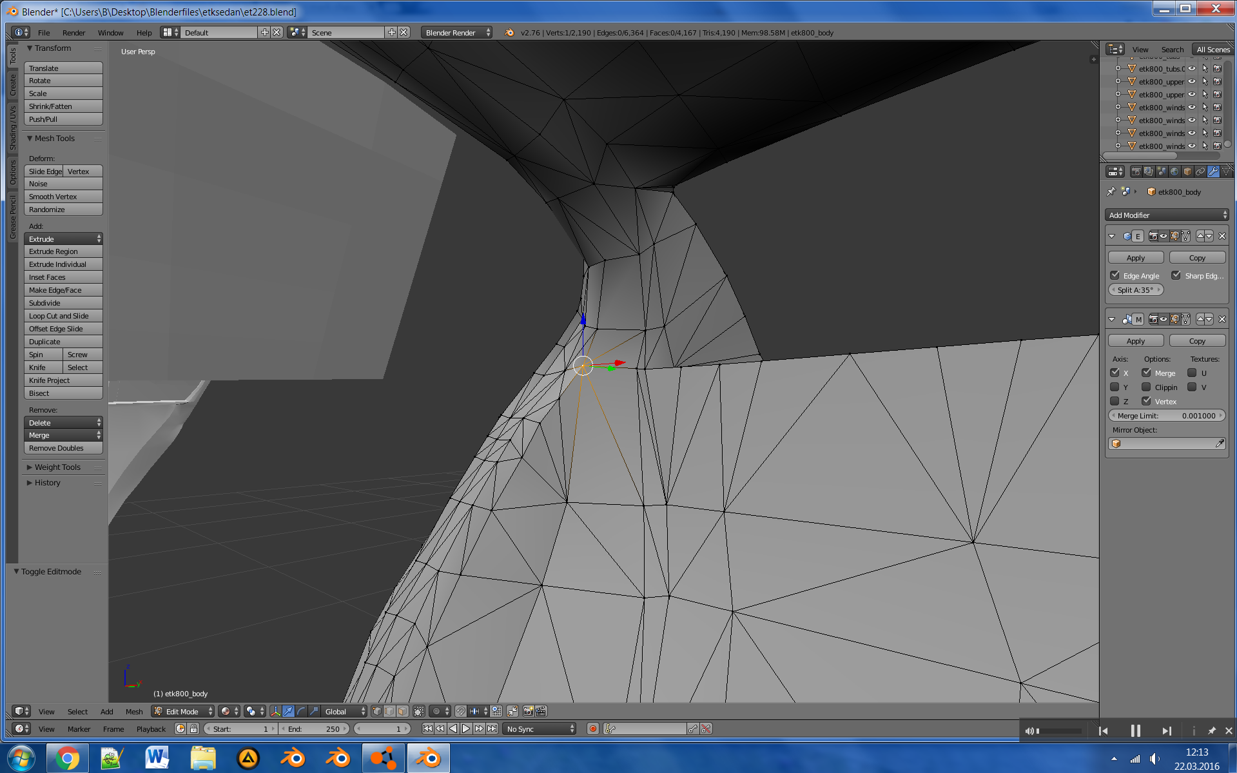This screenshot has width=1237, height=773.
Task: Enable the Clipping option checkbox
Action: click(x=1146, y=387)
